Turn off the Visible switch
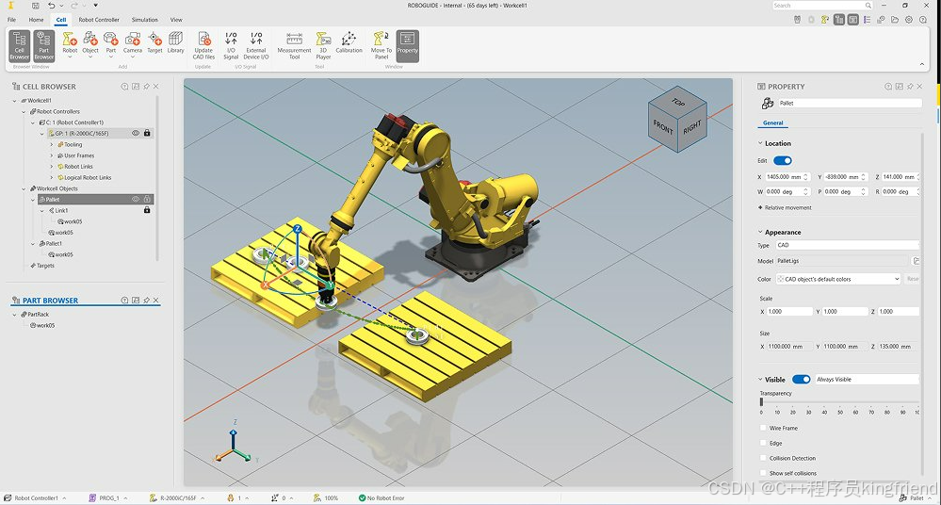The image size is (941, 505). pyautogui.click(x=802, y=380)
